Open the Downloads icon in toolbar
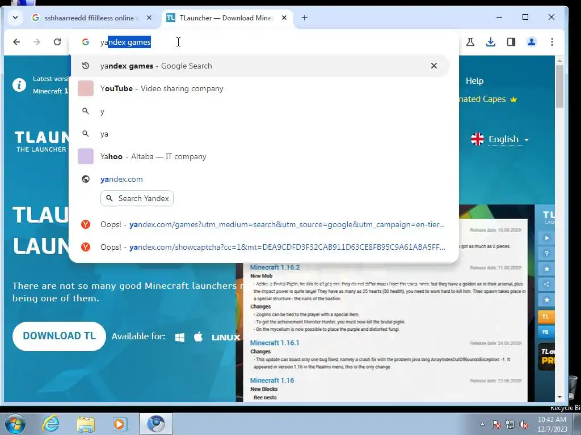This screenshot has height=435, width=581. tap(491, 42)
